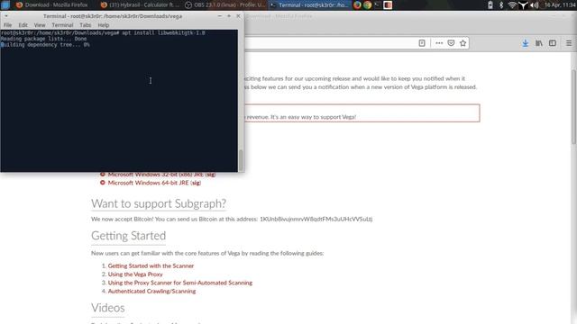Switch to Download - Mozilla Firefox taskbar window

click(52, 4)
